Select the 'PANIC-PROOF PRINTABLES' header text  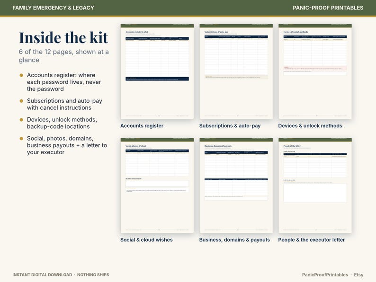click(x=328, y=8)
